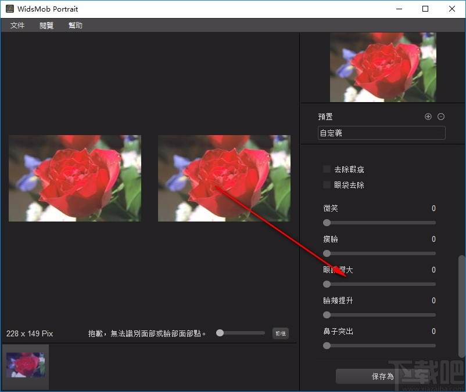Click the navigator preview image top right
Screen dimensions: 466x392
click(383, 67)
